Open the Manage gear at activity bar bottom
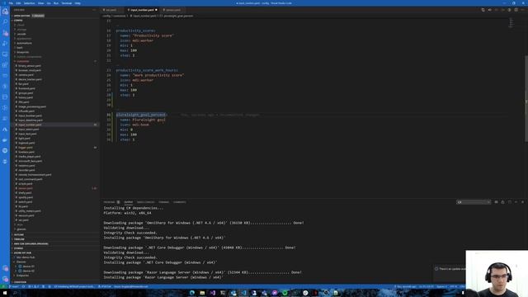 click(5, 279)
